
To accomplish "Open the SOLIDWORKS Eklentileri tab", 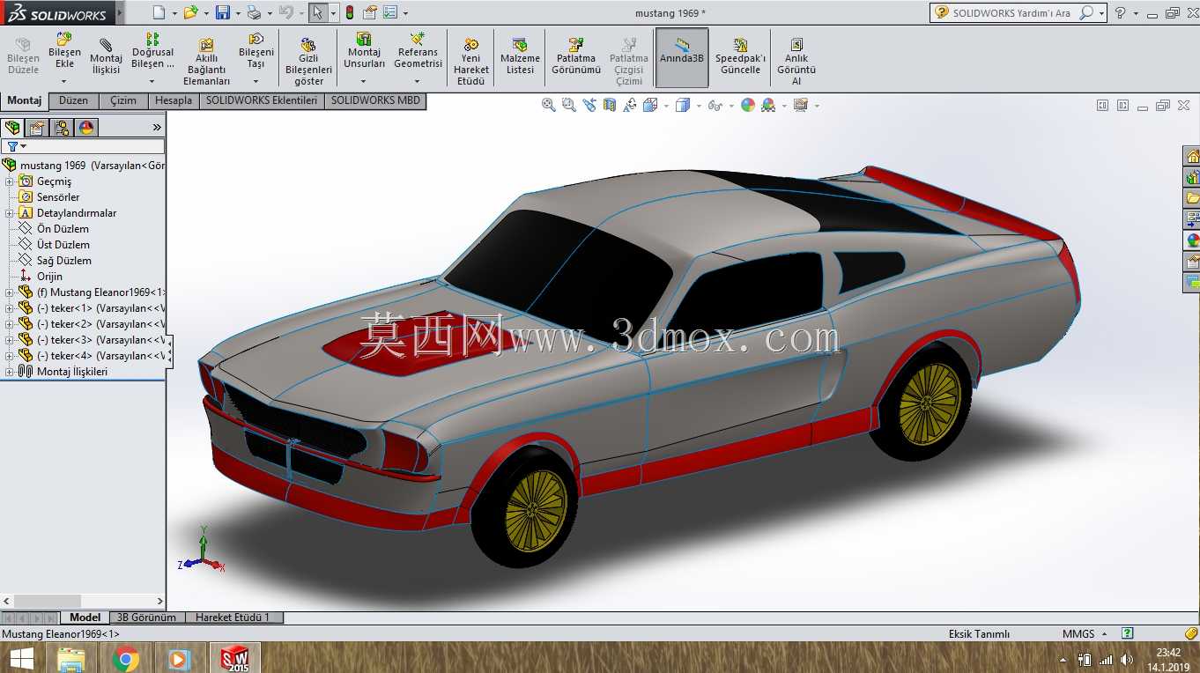I will pos(262,100).
